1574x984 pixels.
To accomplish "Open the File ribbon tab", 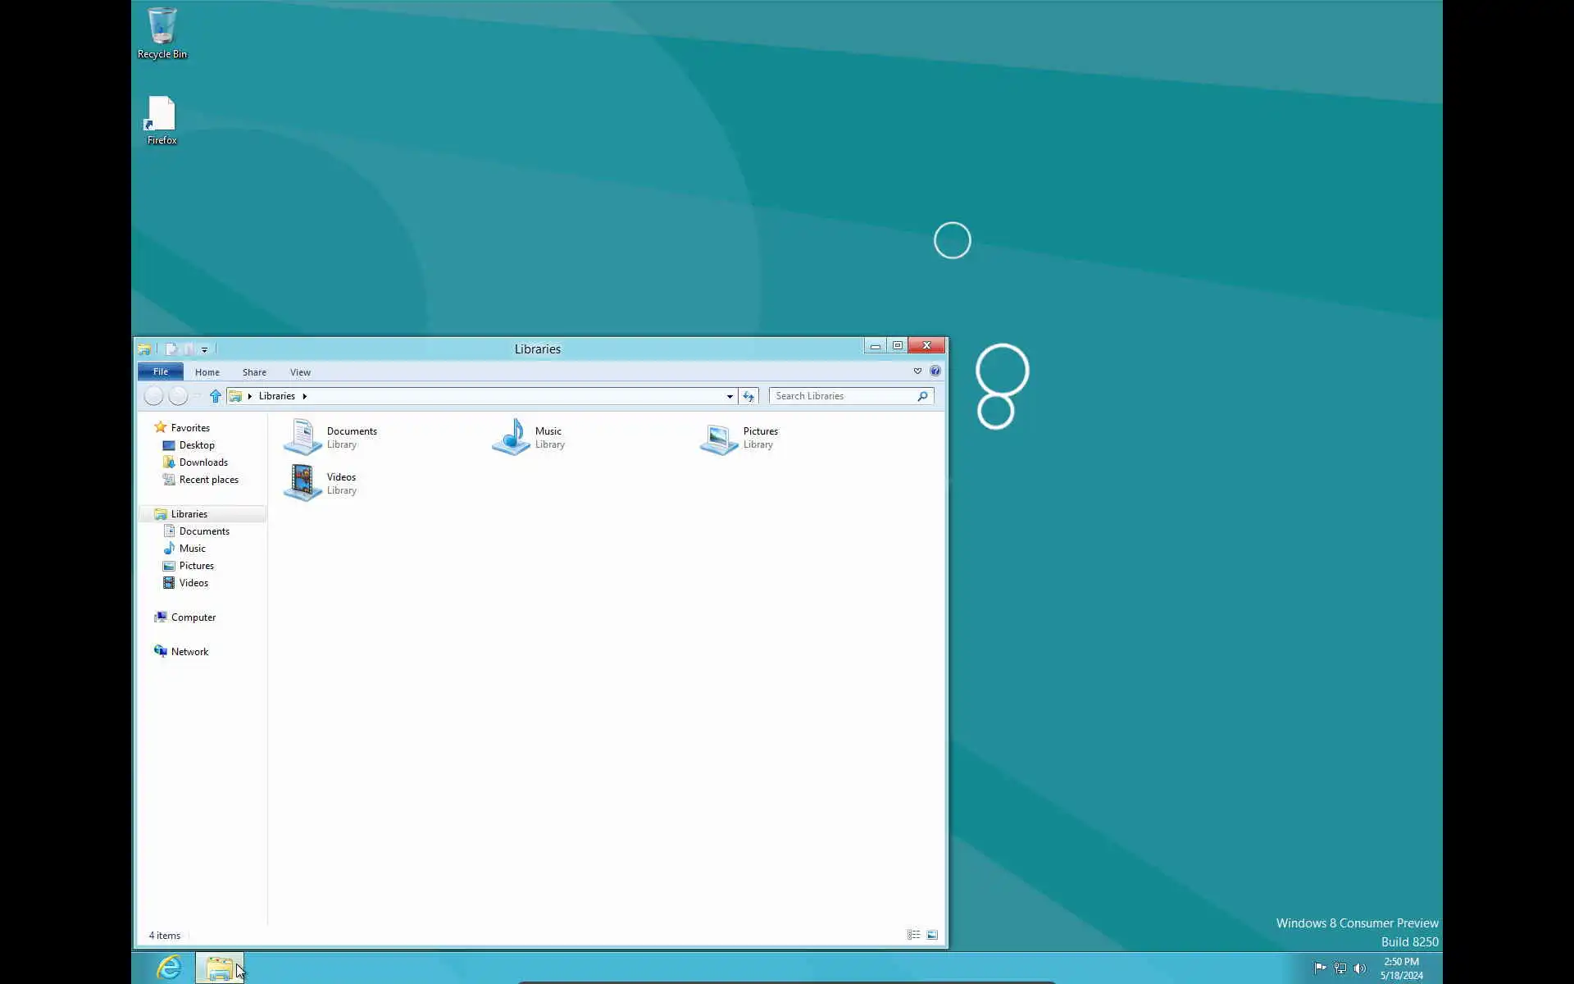I will 161,371.
